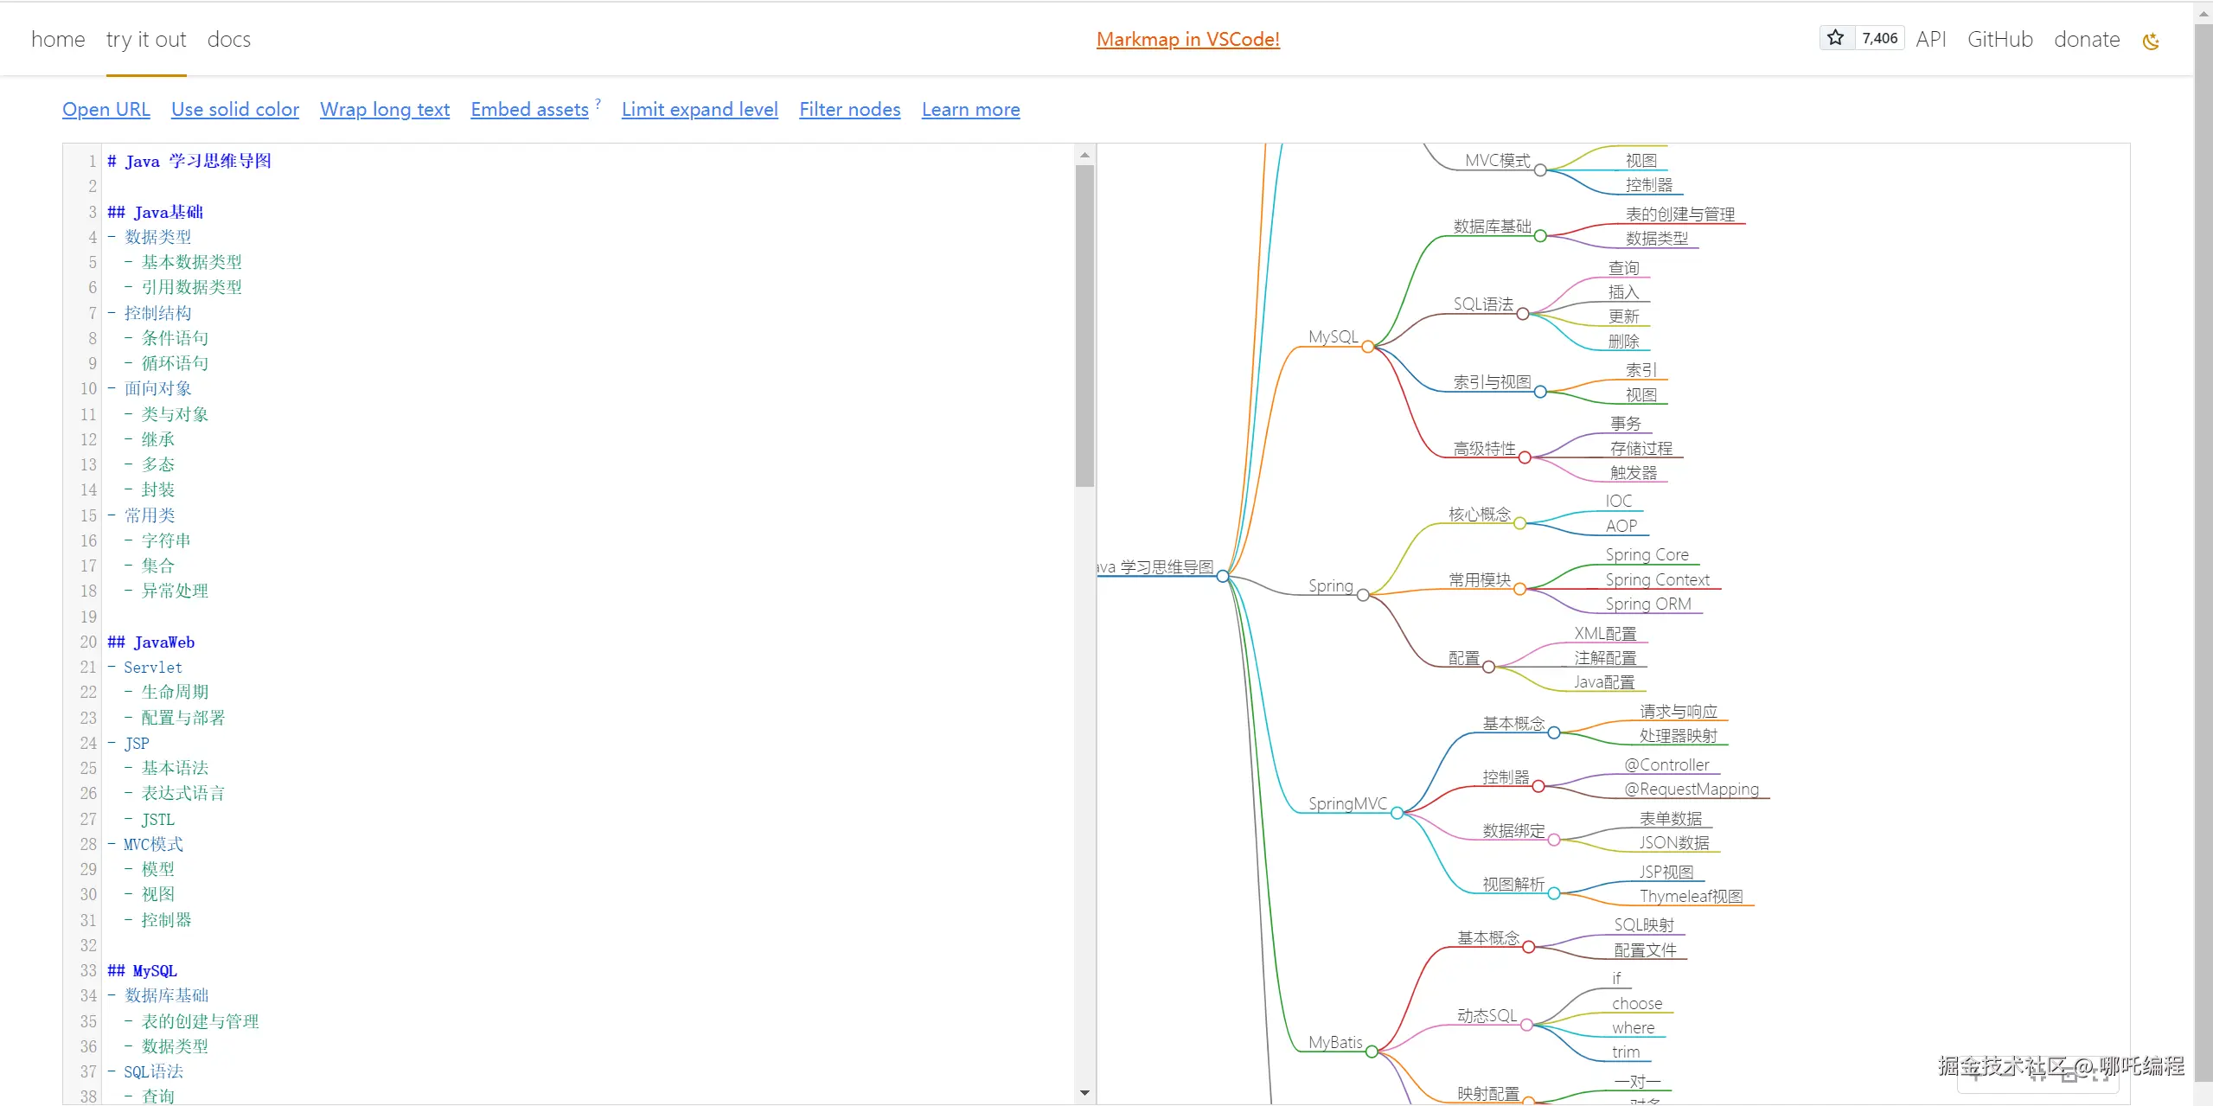Open the Markmap in VSCode link
This screenshot has height=1106, width=2213.
point(1187,40)
